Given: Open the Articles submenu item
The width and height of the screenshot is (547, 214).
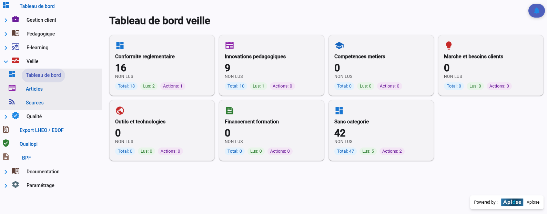Looking at the screenshot, I should (34, 89).
